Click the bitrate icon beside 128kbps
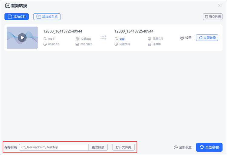 (77, 39)
